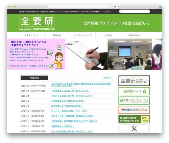Open the ウェビナー開催のご案内 link
This screenshot has height=143, width=169.
click(x=70, y=111)
